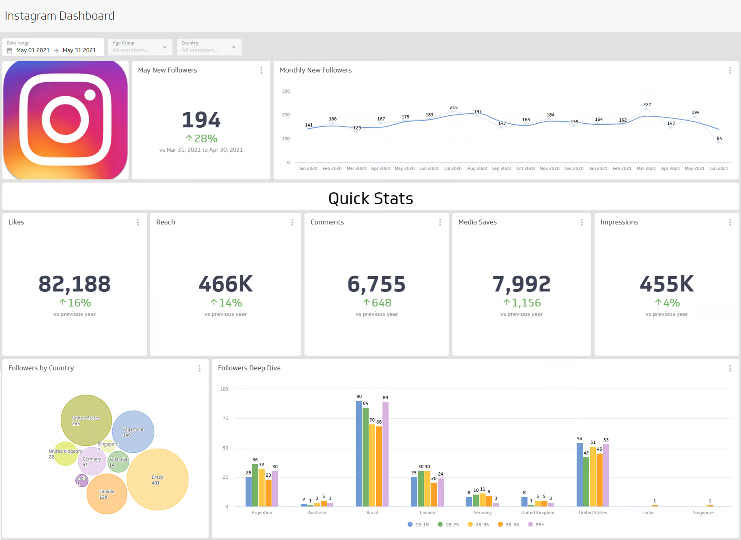Click the 36-55 orange legend swatch
This screenshot has height=540, width=741.
click(x=500, y=525)
